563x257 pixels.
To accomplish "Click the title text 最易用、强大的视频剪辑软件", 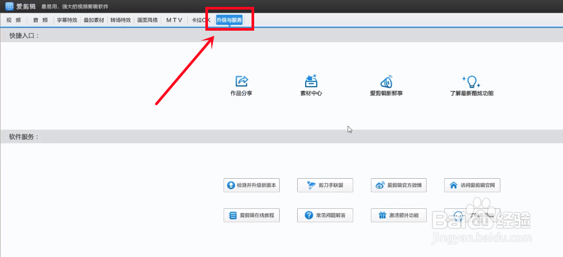I will [75, 7].
